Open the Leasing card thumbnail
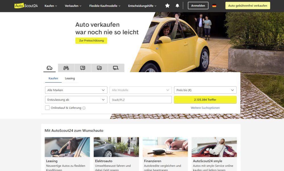 click(x=67, y=147)
